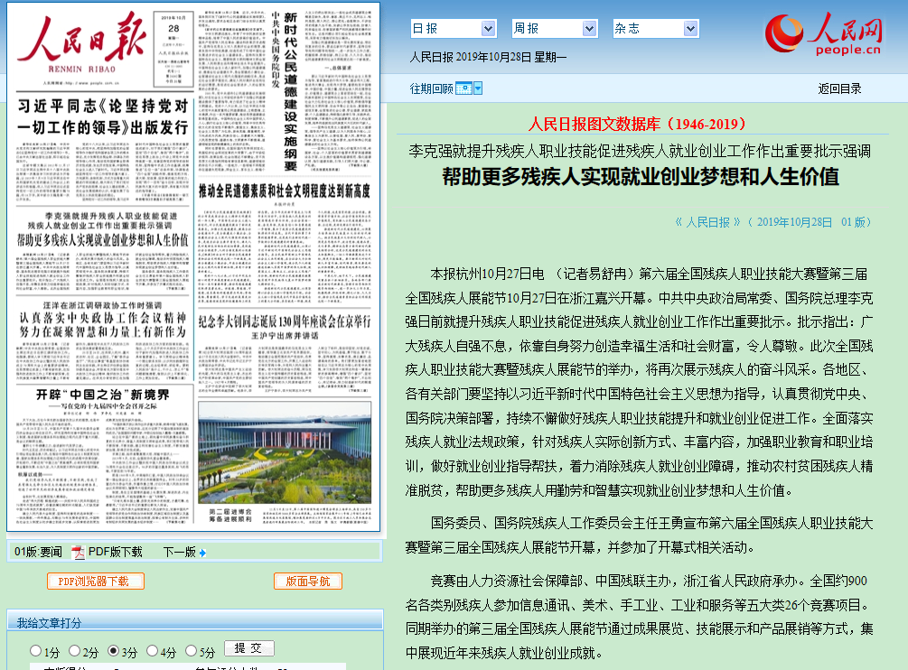
Task: Expand the small arrow beside the 往期回顾 calendar
Action: [x=478, y=88]
